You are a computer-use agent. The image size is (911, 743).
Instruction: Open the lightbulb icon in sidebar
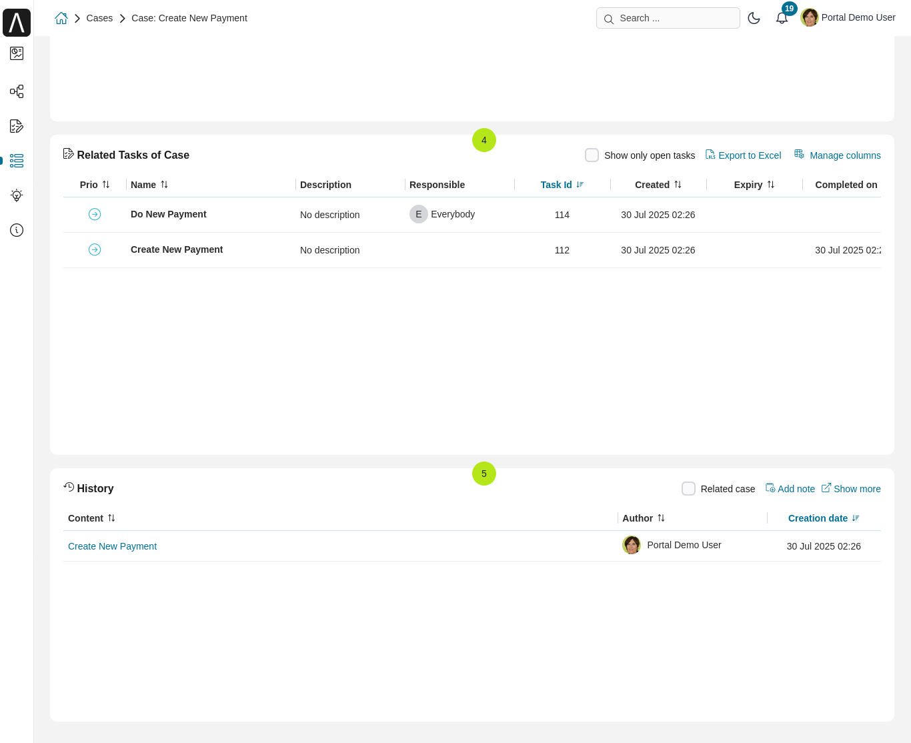pyautogui.click(x=17, y=195)
